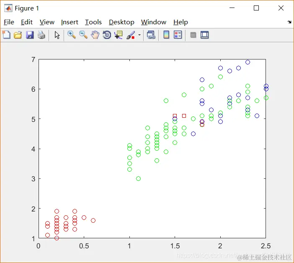
Task: Insert a legend via toolbar icon
Action: coord(178,35)
